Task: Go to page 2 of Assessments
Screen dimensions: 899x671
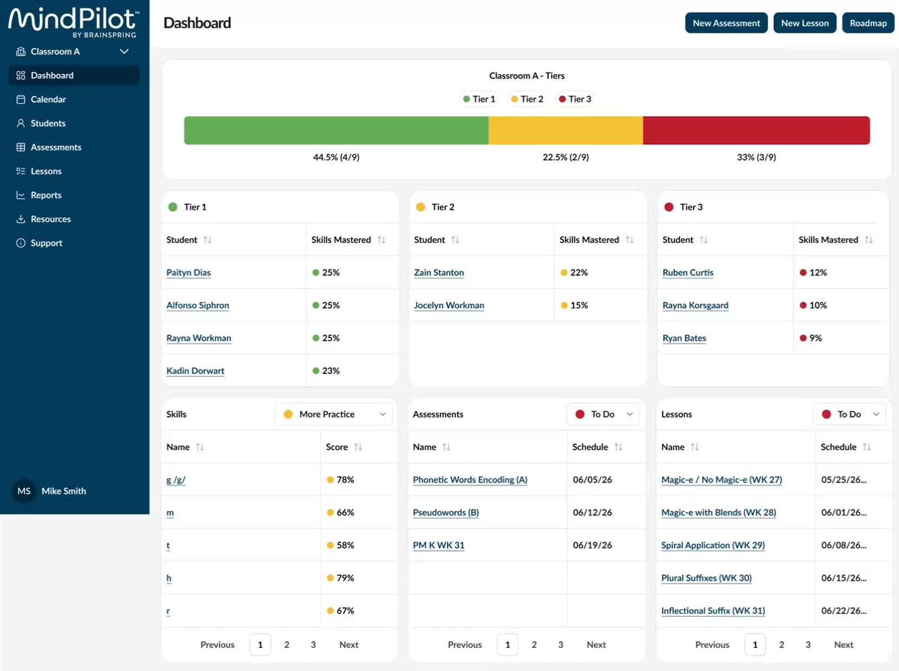Action: [x=534, y=645]
